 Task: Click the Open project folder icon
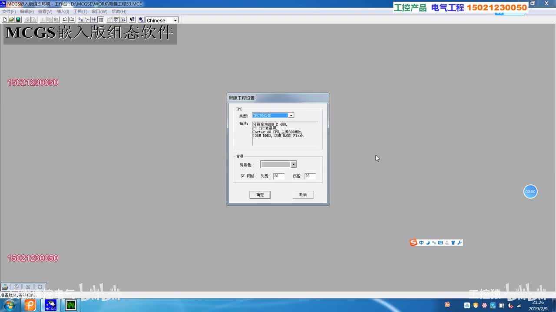pyautogui.click(x=11, y=20)
